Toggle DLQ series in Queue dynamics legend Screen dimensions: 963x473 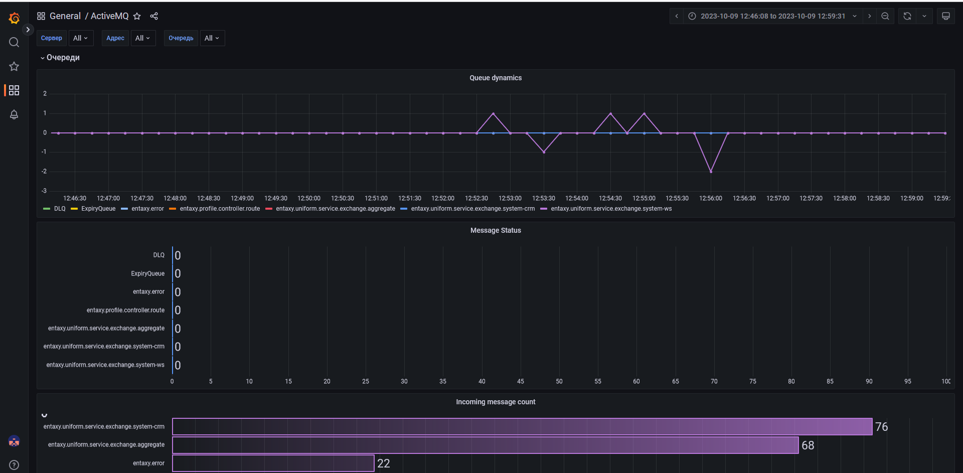click(60, 209)
